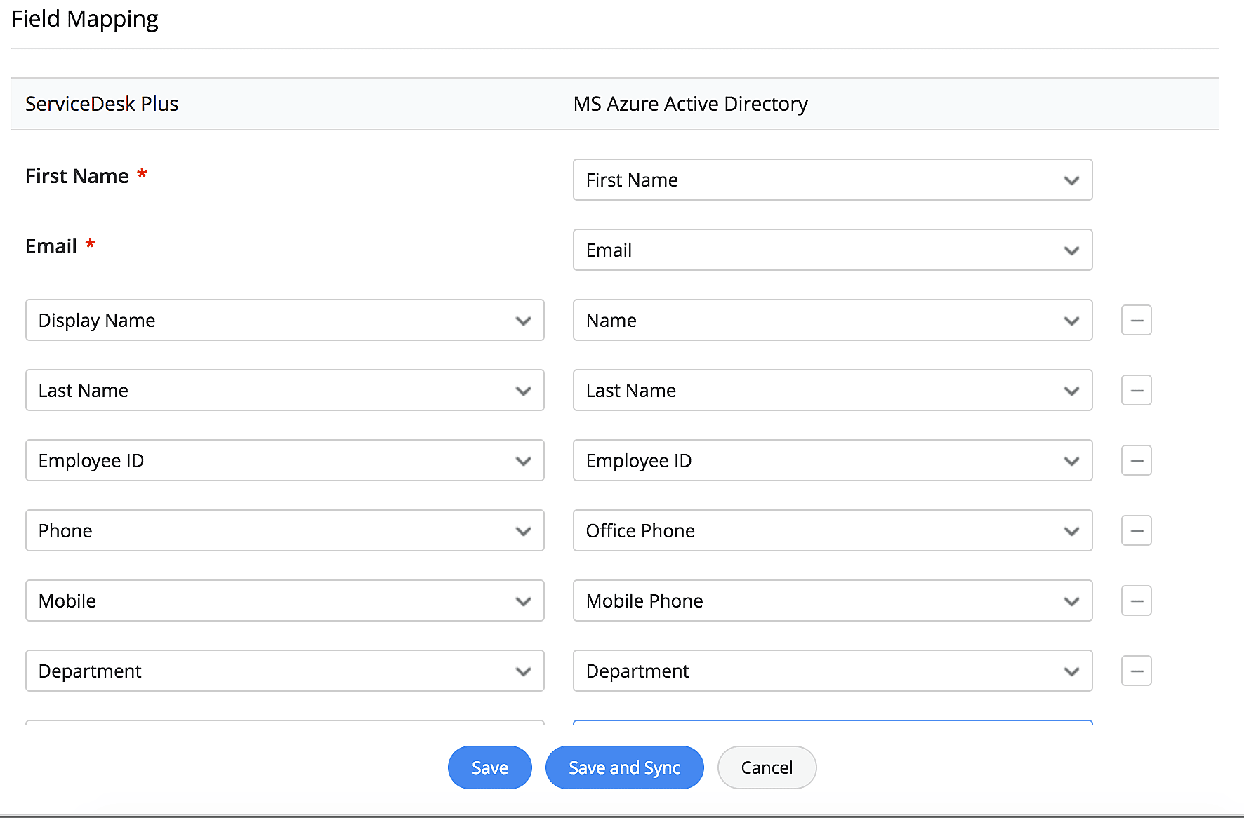This screenshot has height=818, width=1244.
Task: Open the Office Phone dropdown
Action: coord(832,530)
